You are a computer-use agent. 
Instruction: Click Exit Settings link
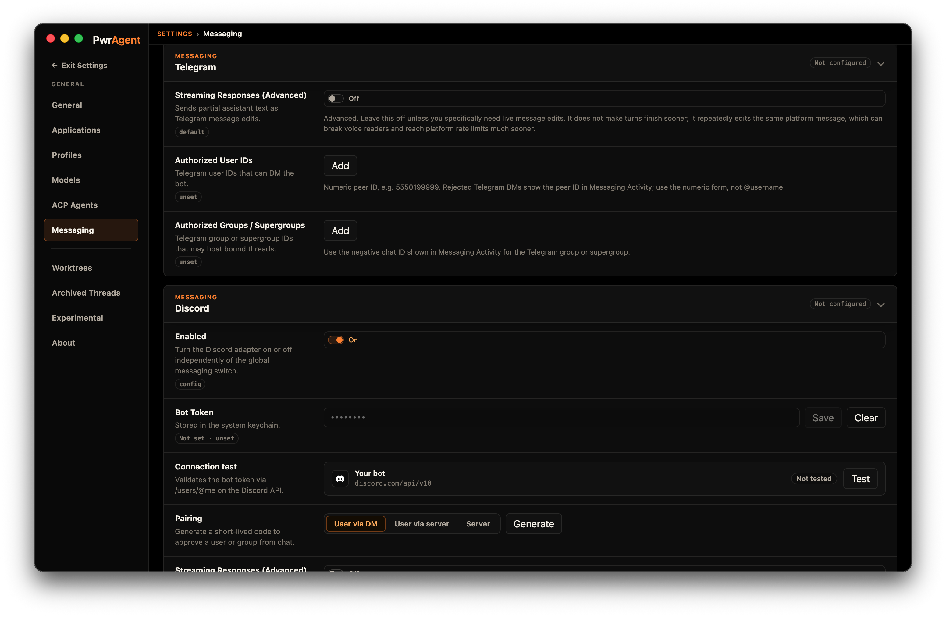coord(79,65)
